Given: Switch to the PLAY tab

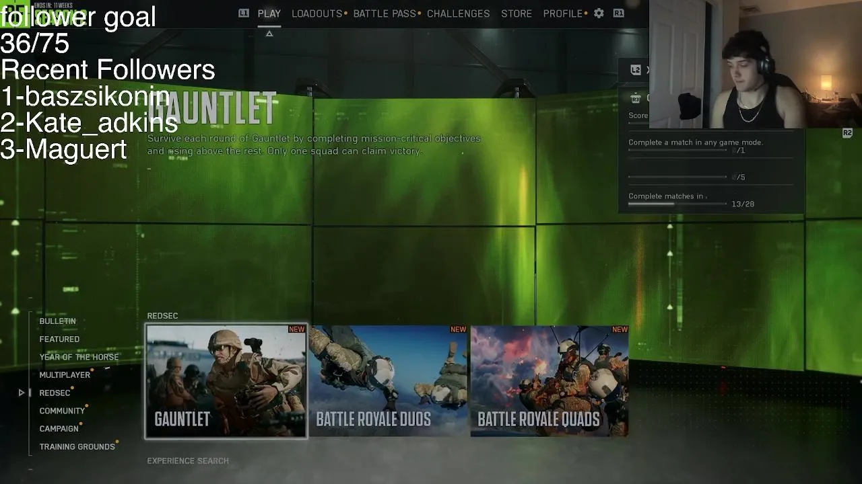Looking at the screenshot, I should coord(269,13).
